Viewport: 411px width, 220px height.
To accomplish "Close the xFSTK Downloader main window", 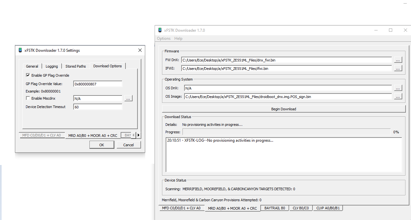I will [x=405, y=30].
